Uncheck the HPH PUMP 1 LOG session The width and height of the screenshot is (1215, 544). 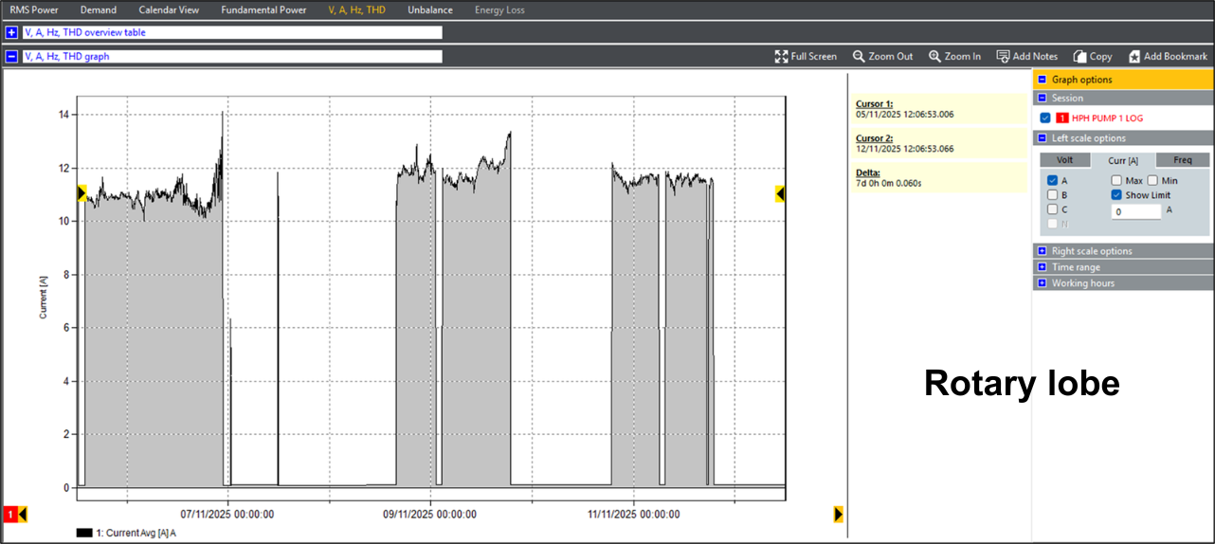[1044, 118]
